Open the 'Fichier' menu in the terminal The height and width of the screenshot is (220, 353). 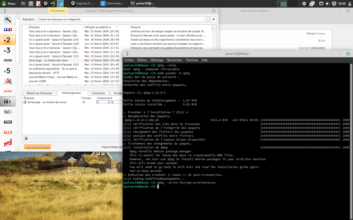(129, 60)
